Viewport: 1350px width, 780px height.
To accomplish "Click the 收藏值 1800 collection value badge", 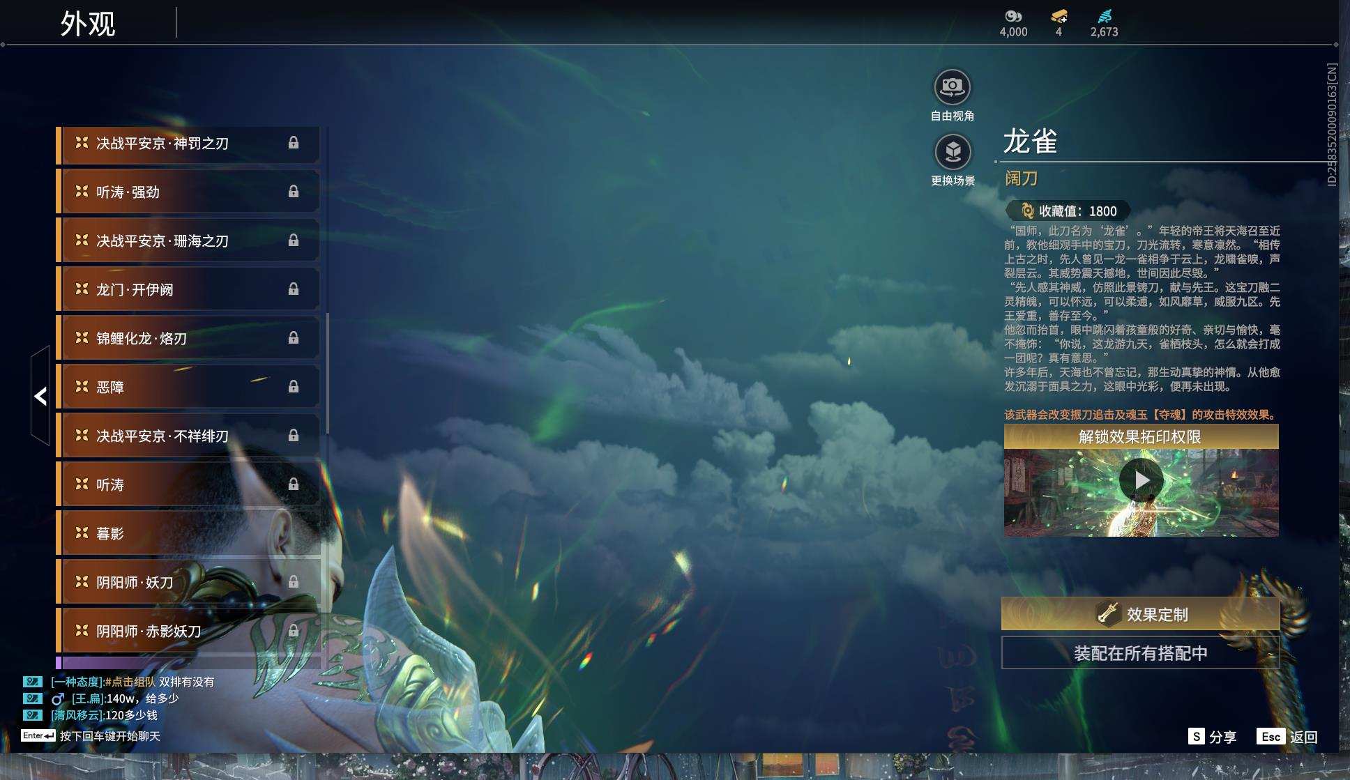I will 1068,211.
